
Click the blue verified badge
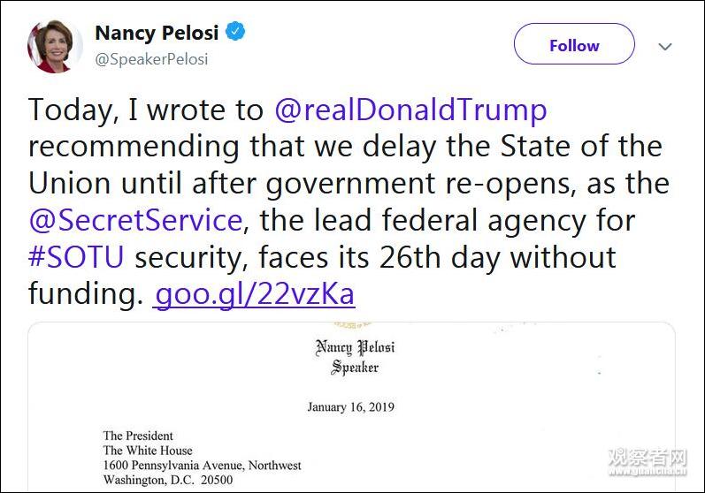coord(235,33)
